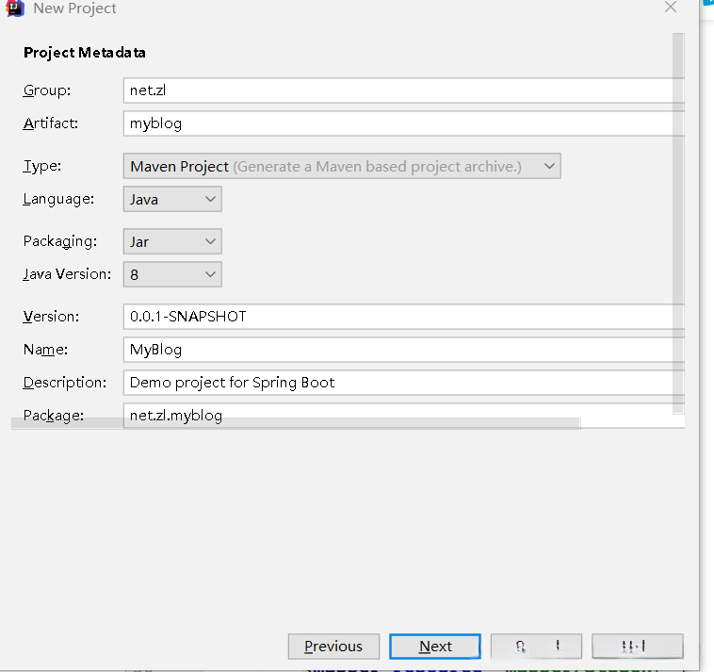Image resolution: width=714 pixels, height=672 pixels.
Task: Select the Description field for Spring Boot
Action: point(403,383)
